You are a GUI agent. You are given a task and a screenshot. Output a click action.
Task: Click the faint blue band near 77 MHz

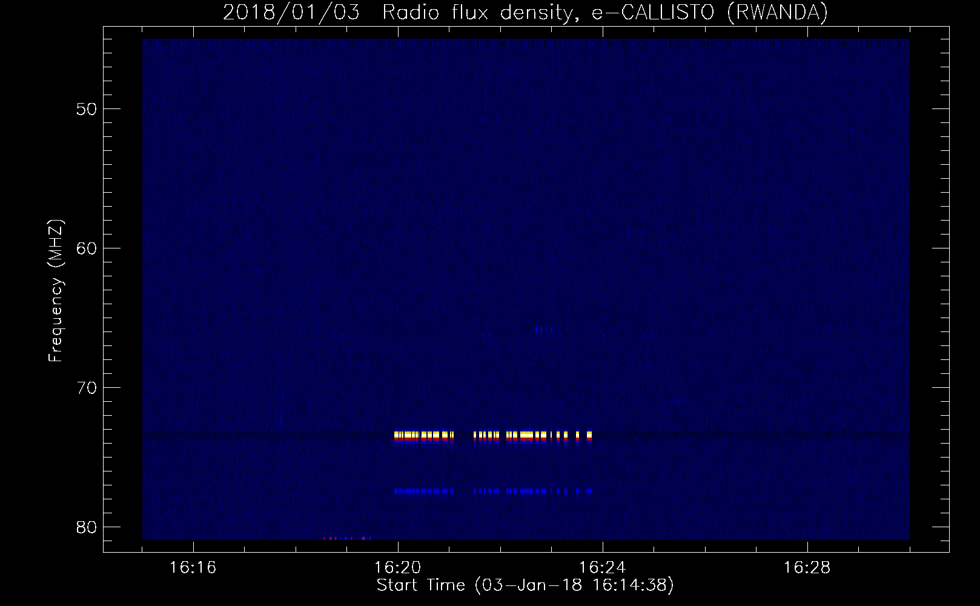click(x=493, y=491)
